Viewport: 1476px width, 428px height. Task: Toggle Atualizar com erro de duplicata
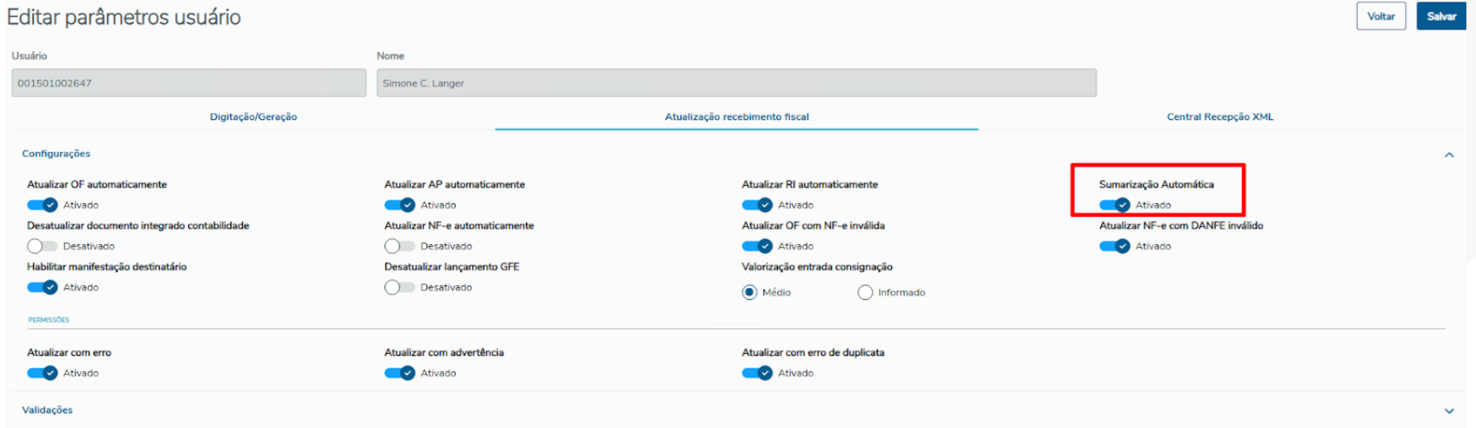tap(757, 373)
